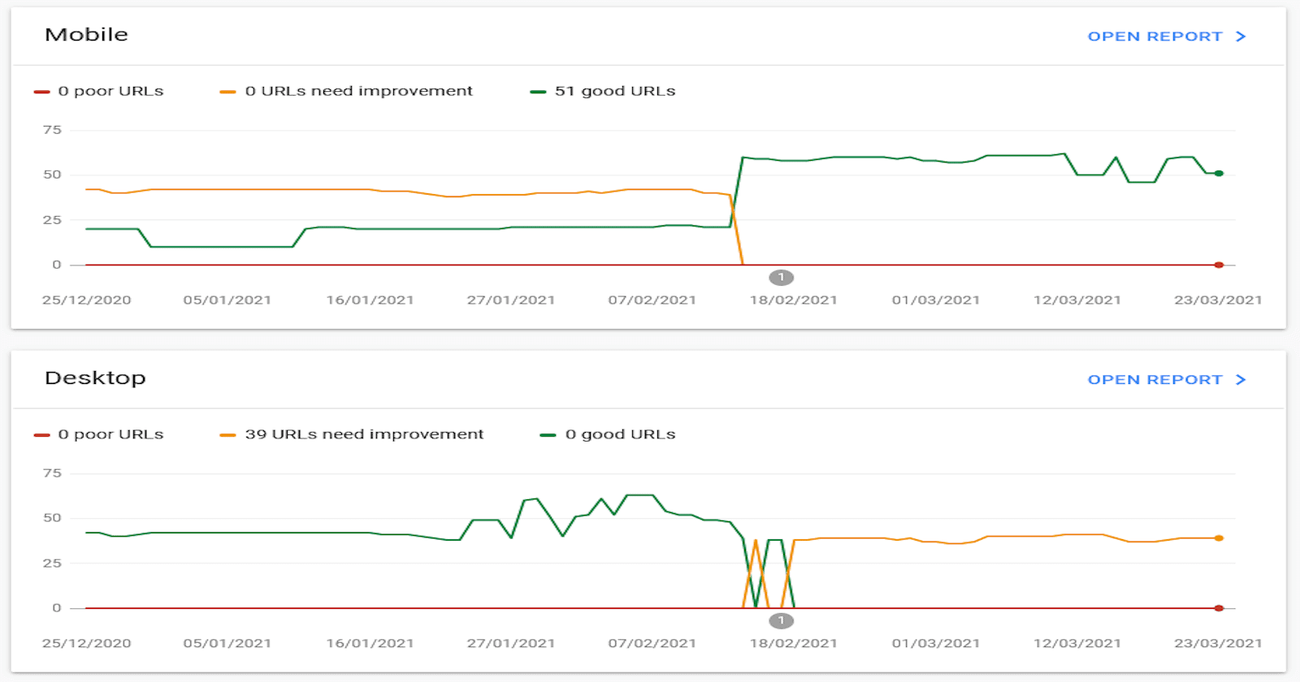This screenshot has height=682, width=1300.
Task: Select the Mobile section heading
Action: pyautogui.click(x=86, y=35)
